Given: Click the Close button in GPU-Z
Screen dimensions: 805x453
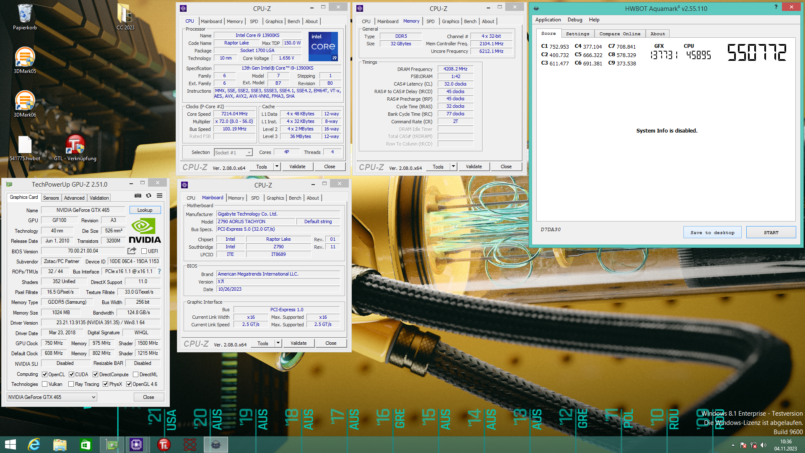Looking at the screenshot, I should click(x=149, y=397).
